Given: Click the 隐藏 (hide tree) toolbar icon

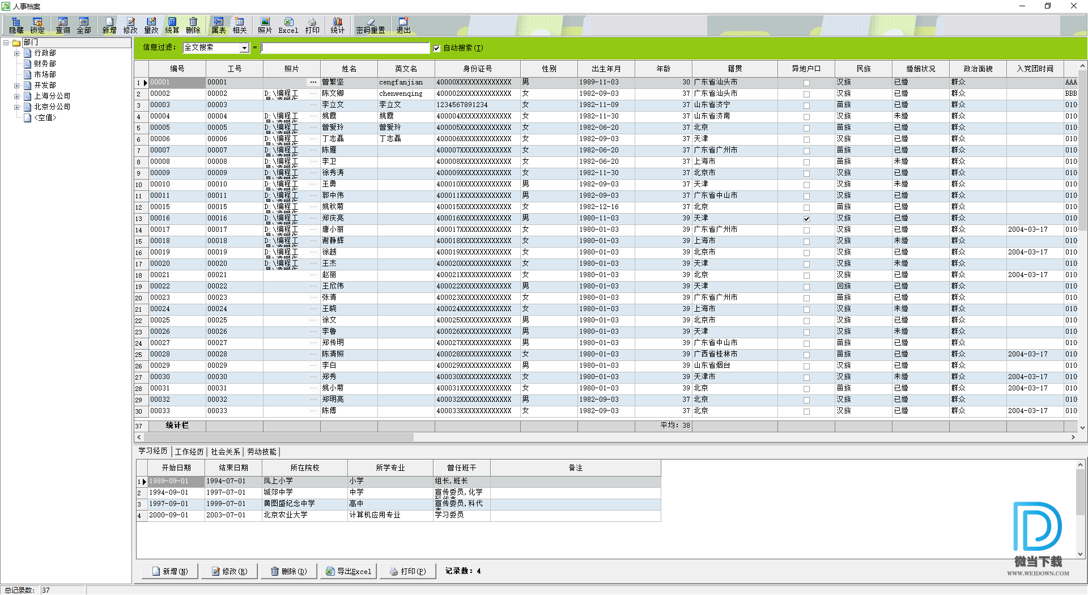Looking at the screenshot, I should pos(16,25).
